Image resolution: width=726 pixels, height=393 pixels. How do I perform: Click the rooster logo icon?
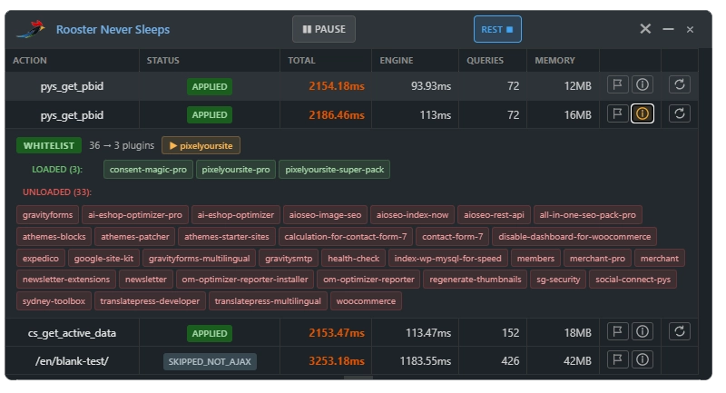[x=31, y=29]
